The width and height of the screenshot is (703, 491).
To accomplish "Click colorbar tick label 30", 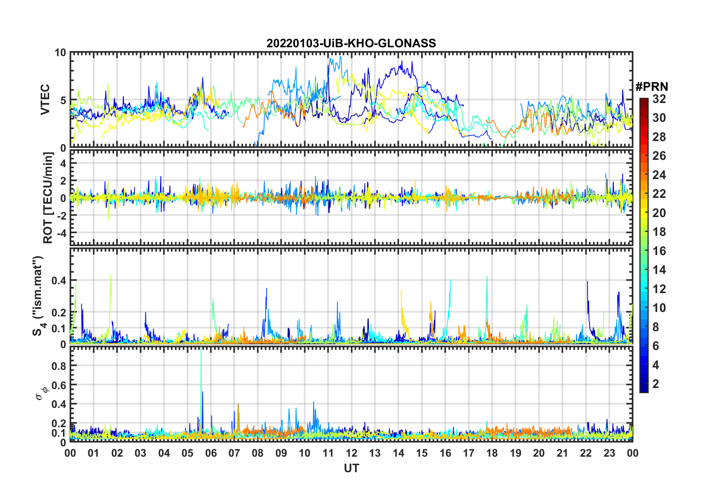I will click(659, 118).
